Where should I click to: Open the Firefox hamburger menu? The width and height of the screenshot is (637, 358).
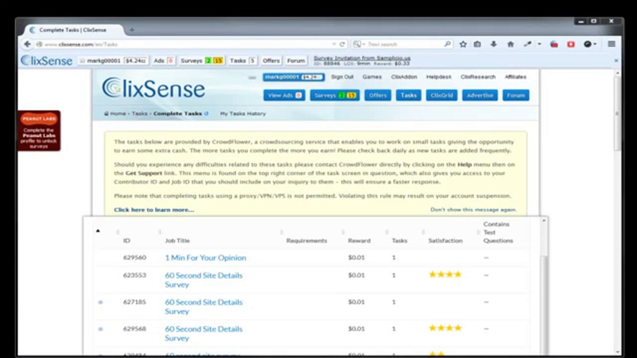(x=612, y=44)
